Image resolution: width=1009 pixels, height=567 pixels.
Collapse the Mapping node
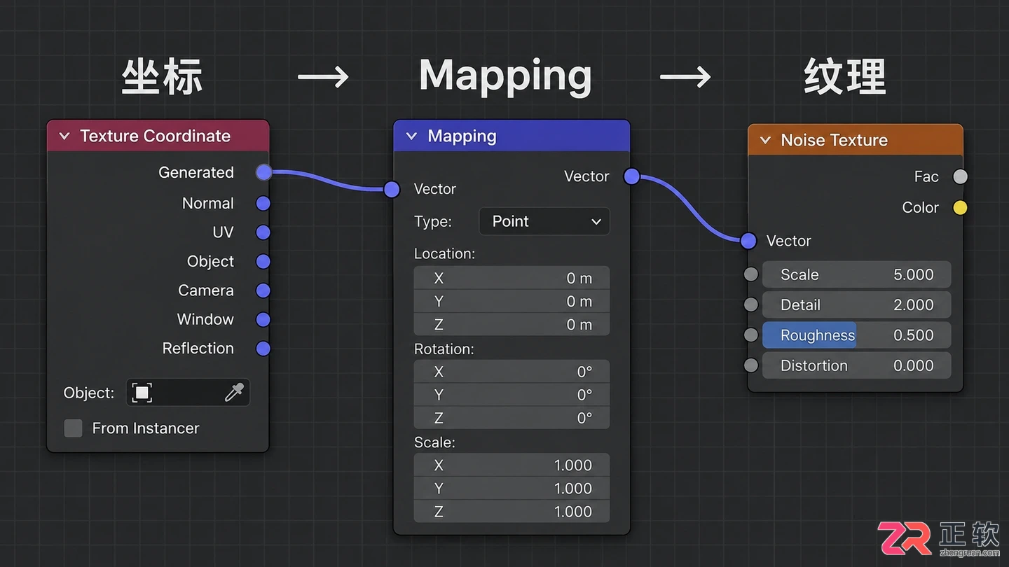[411, 136]
